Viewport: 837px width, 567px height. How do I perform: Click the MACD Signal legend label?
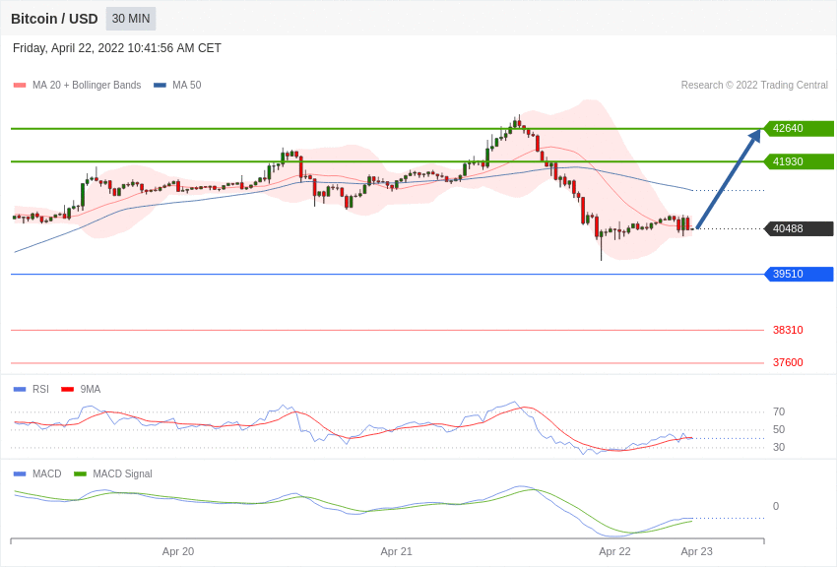click(x=122, y=473)
